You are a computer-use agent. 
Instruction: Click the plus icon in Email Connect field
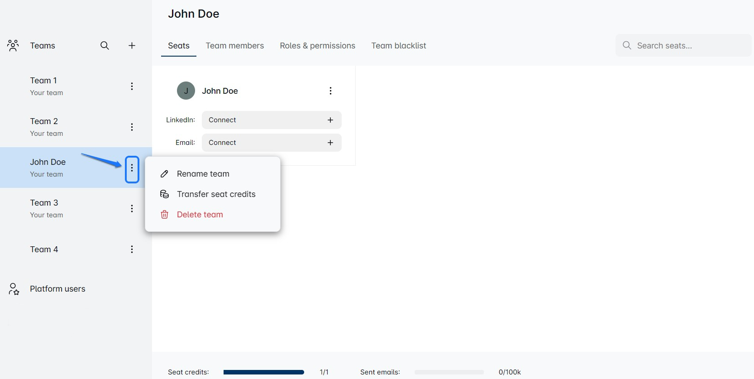(330, 143)
